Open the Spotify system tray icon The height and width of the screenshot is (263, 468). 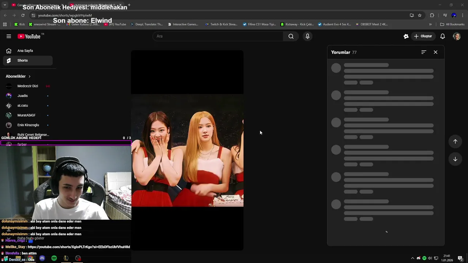tap(424, 258)
